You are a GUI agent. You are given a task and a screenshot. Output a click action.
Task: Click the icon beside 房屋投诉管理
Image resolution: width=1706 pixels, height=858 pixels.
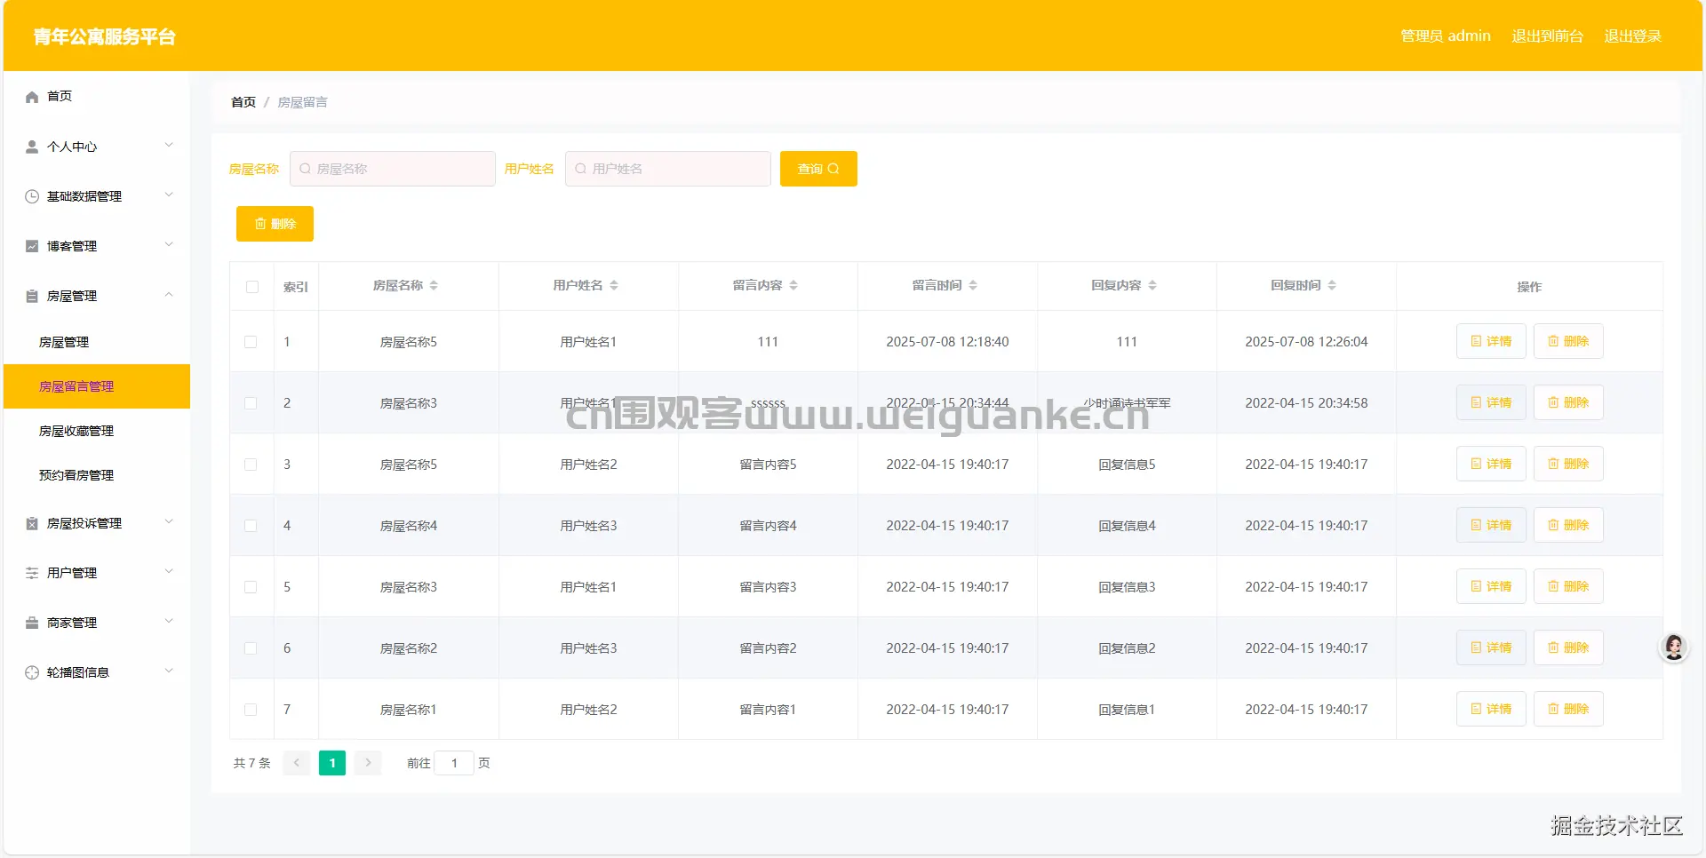(x=32, y=523)
